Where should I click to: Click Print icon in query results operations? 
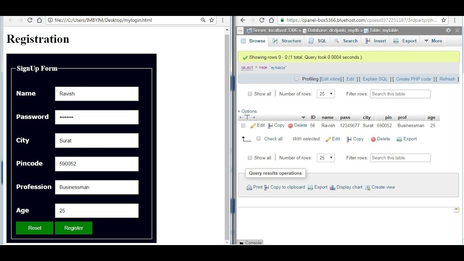[x=249, y=187]
